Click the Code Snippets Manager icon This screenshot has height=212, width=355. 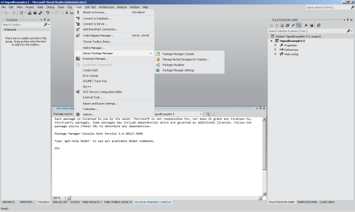click(x=78, y=36)
